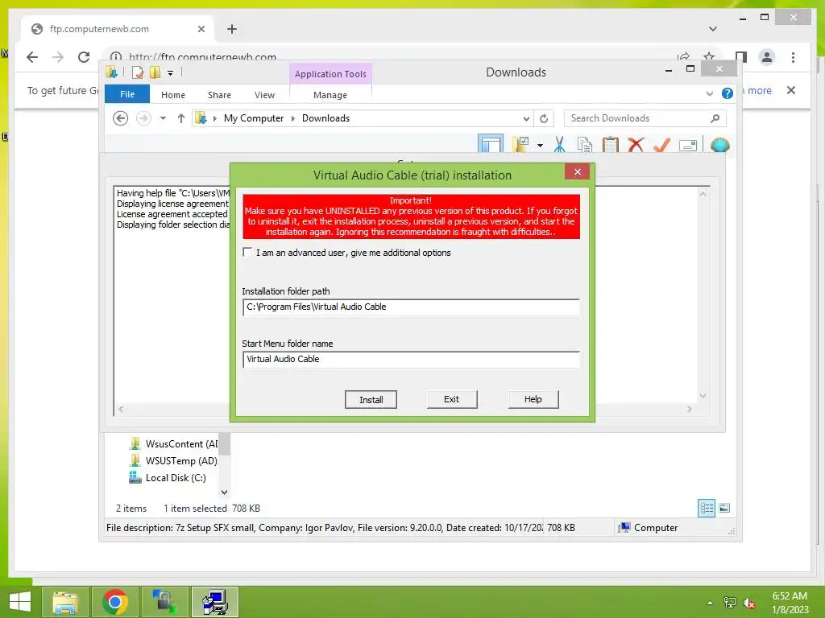Click installer log horizontal scroll right arrow
Screen dimensions: 825x618
(x=690, y=409)
